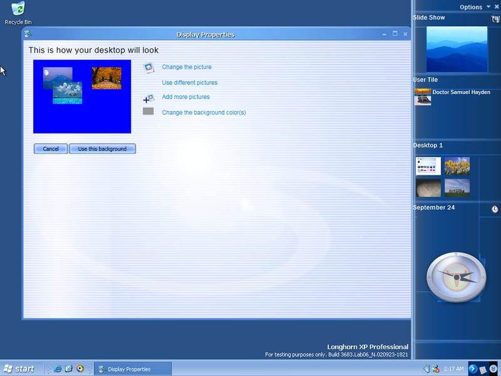The width and height of the screenshot is (501, 376).
Task: Click the Cancel button
Action: (x=51, y=149)
